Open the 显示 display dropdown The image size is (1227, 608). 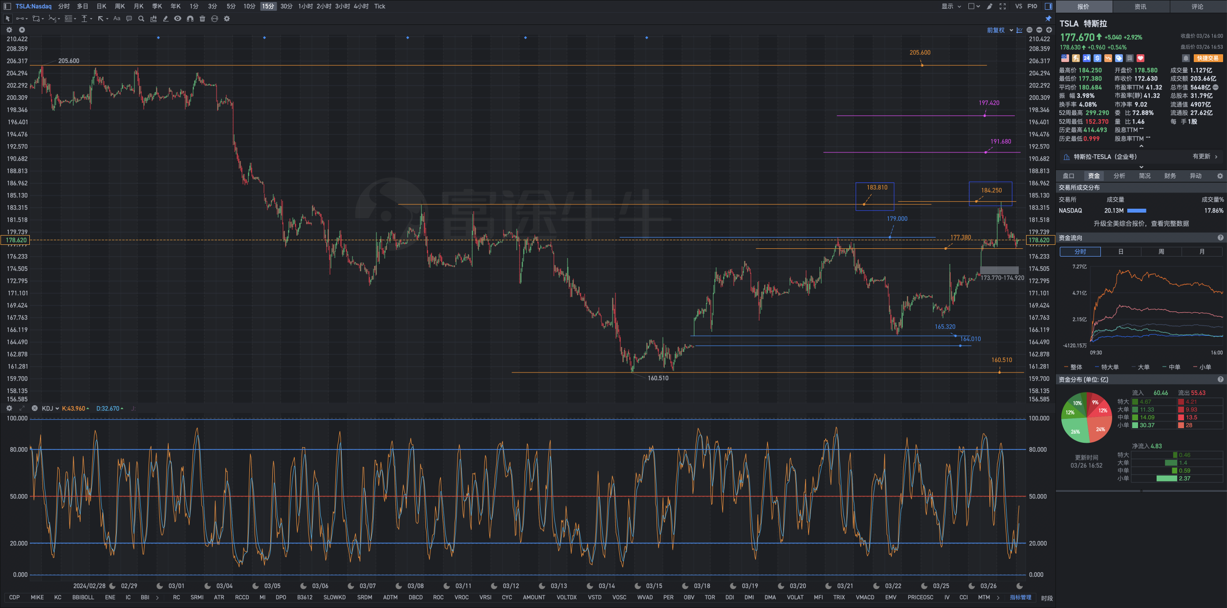[951, 6]
